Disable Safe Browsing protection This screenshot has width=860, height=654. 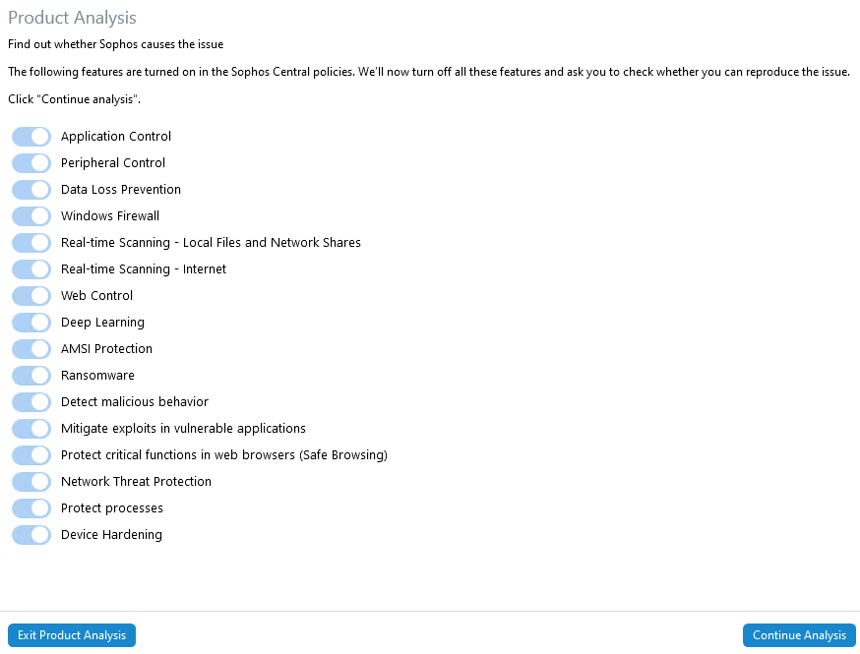(31, 454)
